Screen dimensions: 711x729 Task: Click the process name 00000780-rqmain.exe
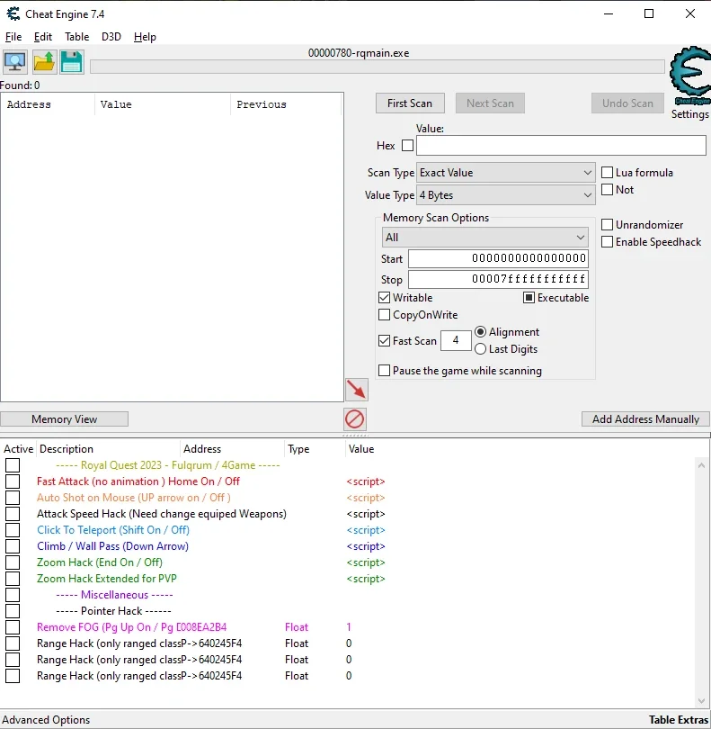coord(359,53)
